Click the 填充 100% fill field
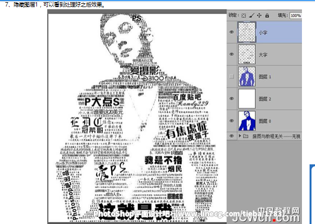Image resolution: width=315 pixels, height=224 pixels. [295, 15]
